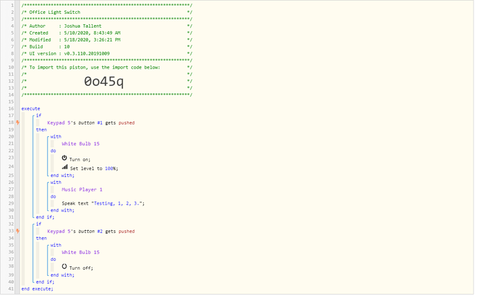Viewport: 477px width, 296px height.
Task: Click White Bulb 15 device under first with
Action: tap(81, 144)
